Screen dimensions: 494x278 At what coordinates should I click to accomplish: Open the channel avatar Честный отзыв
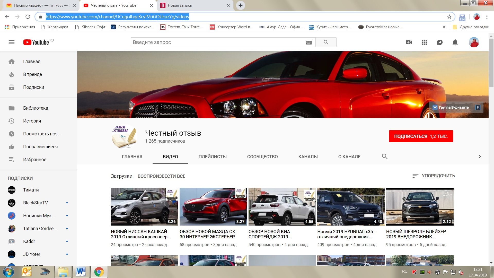click(125, 137)
